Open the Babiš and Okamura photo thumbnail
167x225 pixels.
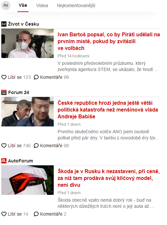(x=28, y=112)
